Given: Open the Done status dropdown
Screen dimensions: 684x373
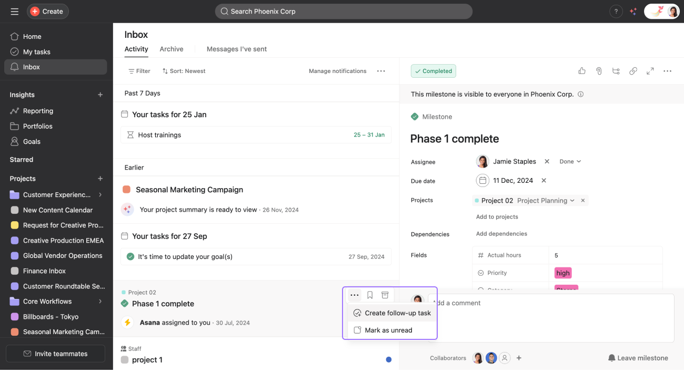Looking at the screenshot, I should [x=570, y=161].
